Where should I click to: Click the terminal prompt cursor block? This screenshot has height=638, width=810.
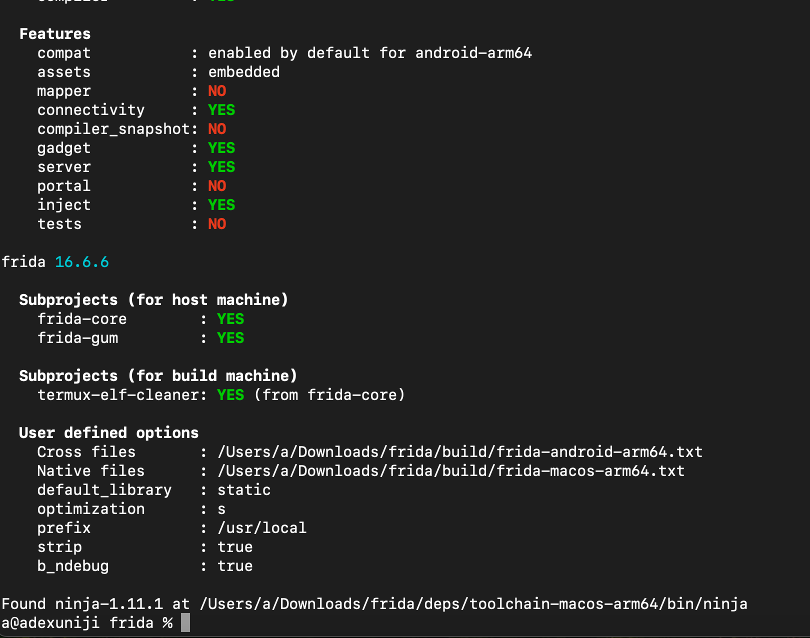tap(185, 623)
